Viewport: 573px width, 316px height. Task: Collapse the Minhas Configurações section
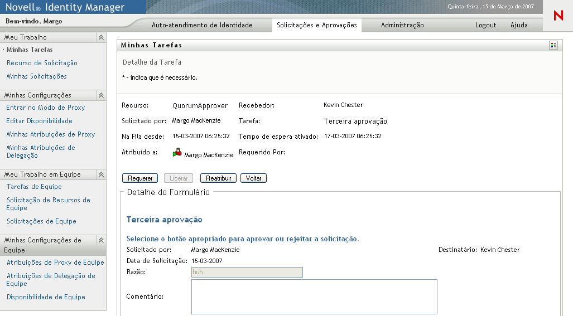point(101,95)
